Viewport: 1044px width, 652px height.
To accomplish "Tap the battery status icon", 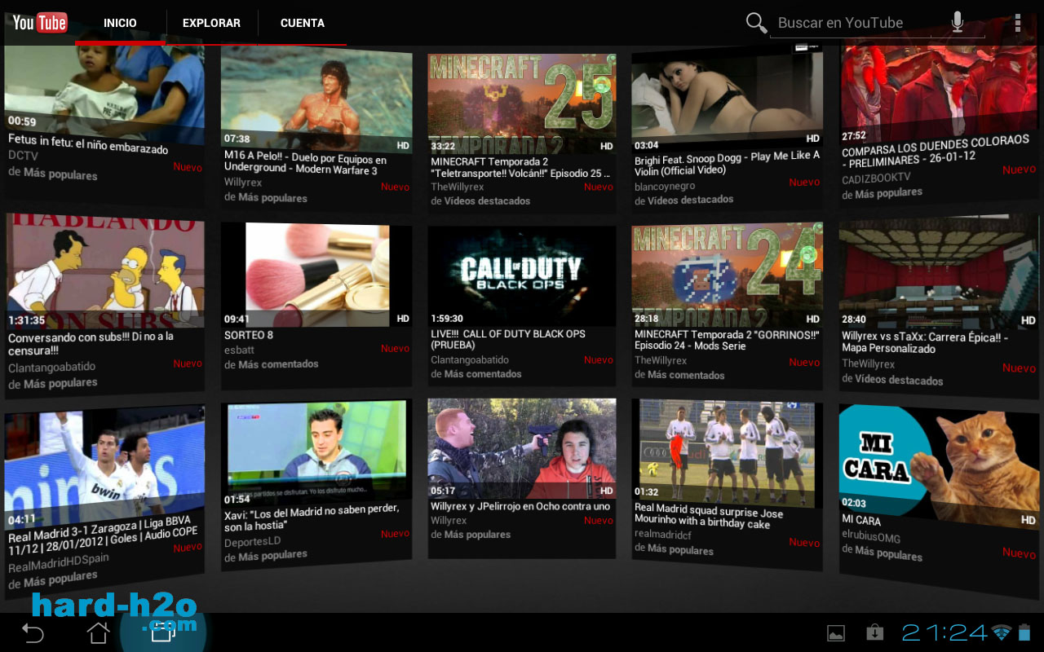I will point(1024,632).
